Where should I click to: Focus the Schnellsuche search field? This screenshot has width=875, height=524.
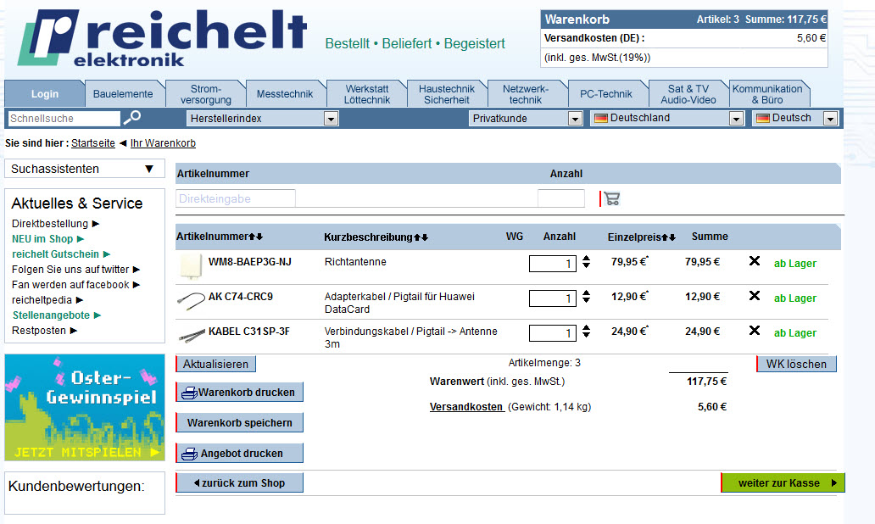tap(64, 119)
